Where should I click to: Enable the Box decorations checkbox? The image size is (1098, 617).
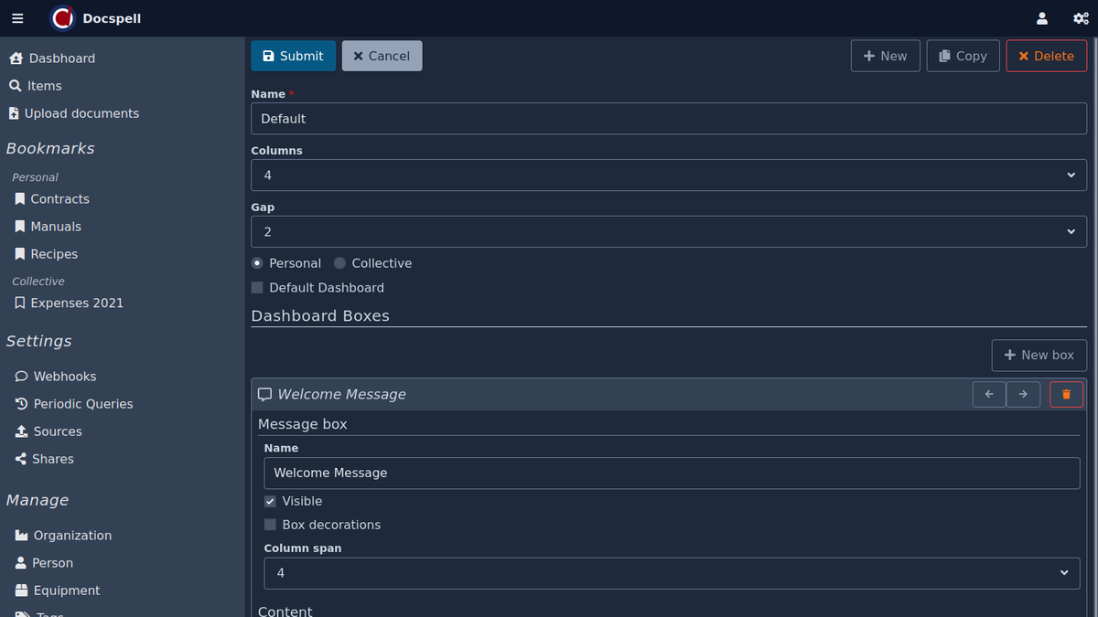[x=270, y=525]
